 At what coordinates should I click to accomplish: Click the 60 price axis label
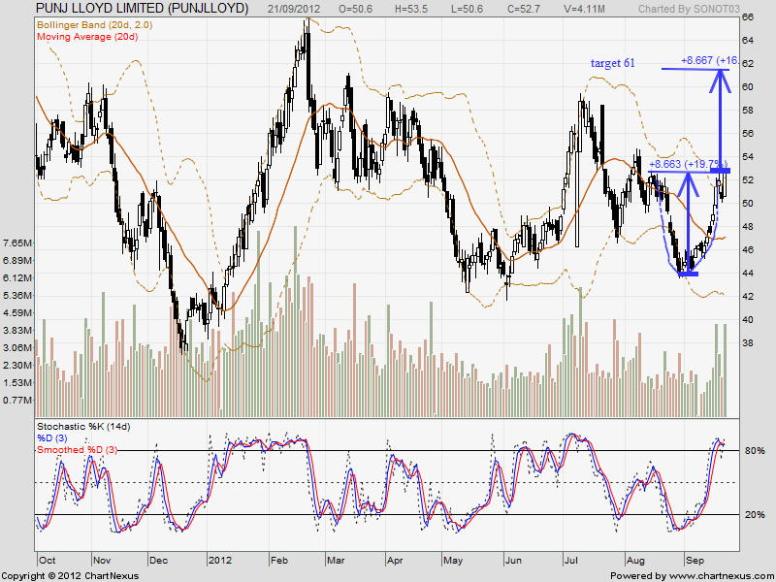(x=748, y=87)
